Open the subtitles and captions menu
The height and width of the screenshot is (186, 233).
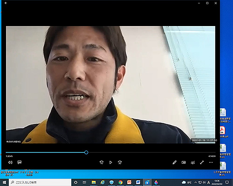[x=20, y=162]
